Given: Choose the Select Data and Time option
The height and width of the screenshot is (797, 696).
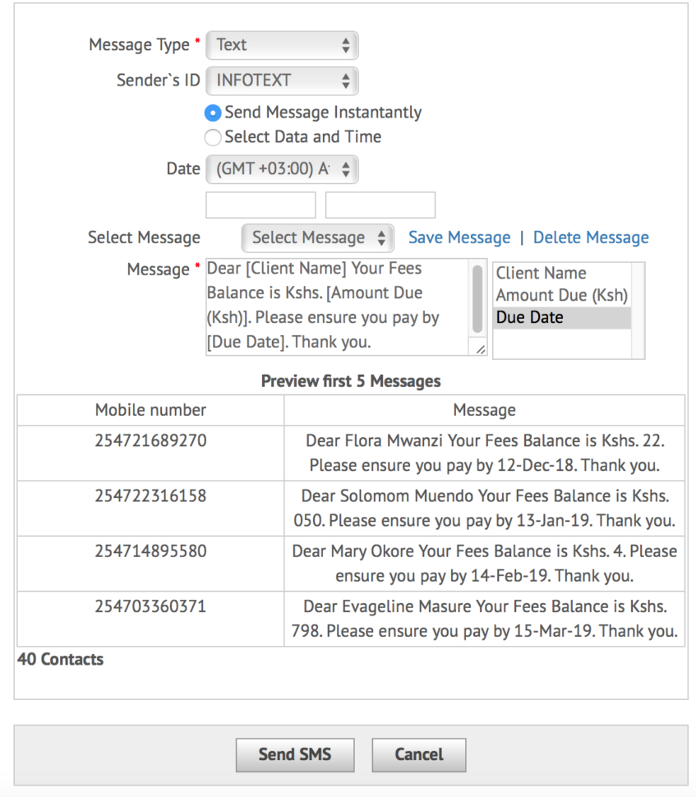Looking at the screenshot, I should 213,137.
